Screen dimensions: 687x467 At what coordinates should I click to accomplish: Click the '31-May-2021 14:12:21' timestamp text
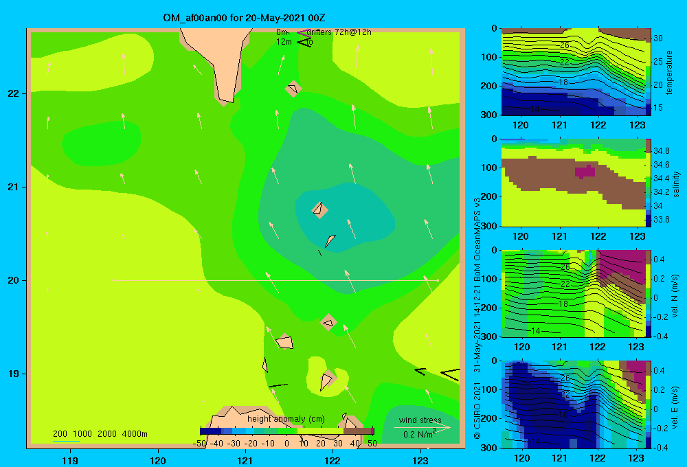tap(477, 328)
